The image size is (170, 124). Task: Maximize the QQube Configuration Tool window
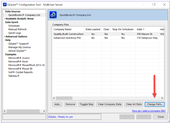click(154, 5)
